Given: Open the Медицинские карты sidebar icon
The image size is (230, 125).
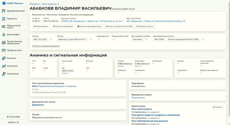Looking at the screenshot, I should tap(4, 27).
